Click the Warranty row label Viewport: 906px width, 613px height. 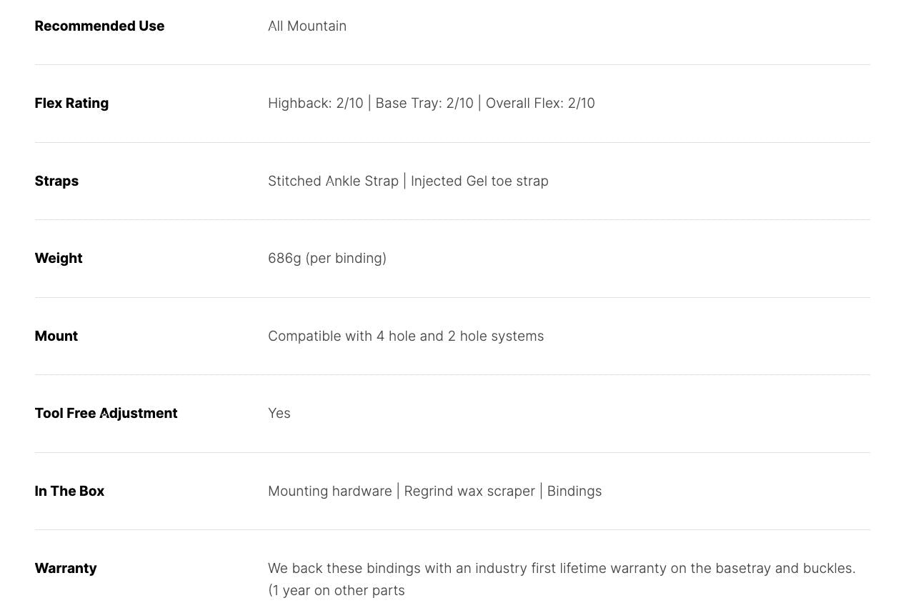click(66, 568)
